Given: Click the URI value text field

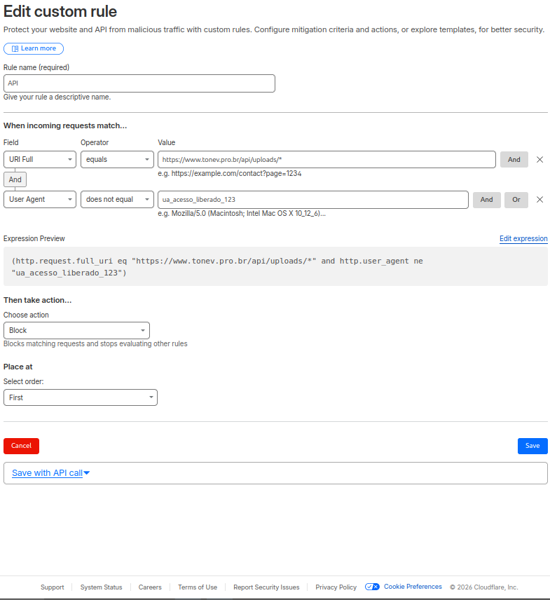Looking at the screenshot, I should (x=326, y=160).
